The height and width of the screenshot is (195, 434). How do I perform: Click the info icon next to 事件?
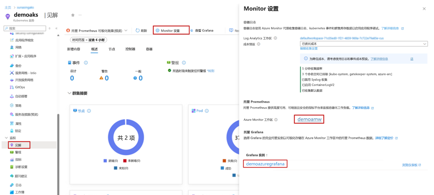[86, 63]
